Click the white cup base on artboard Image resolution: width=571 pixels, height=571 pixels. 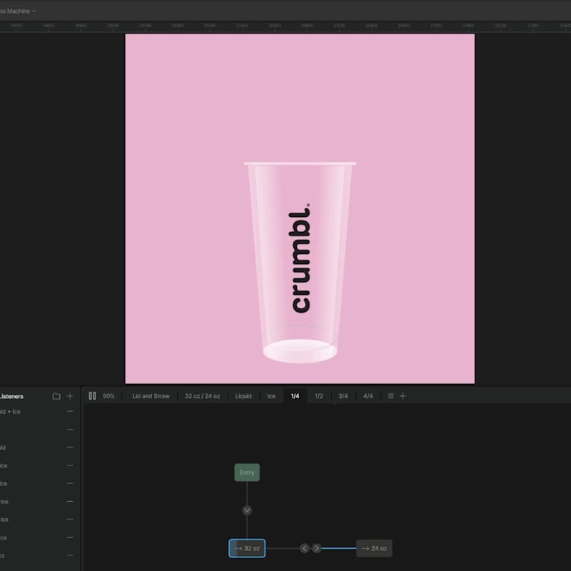[x=300, y=351]
